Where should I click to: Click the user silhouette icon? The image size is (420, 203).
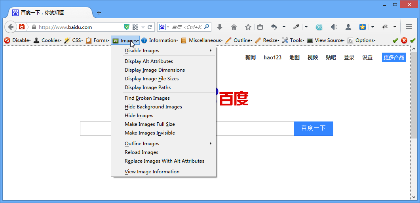348,27
